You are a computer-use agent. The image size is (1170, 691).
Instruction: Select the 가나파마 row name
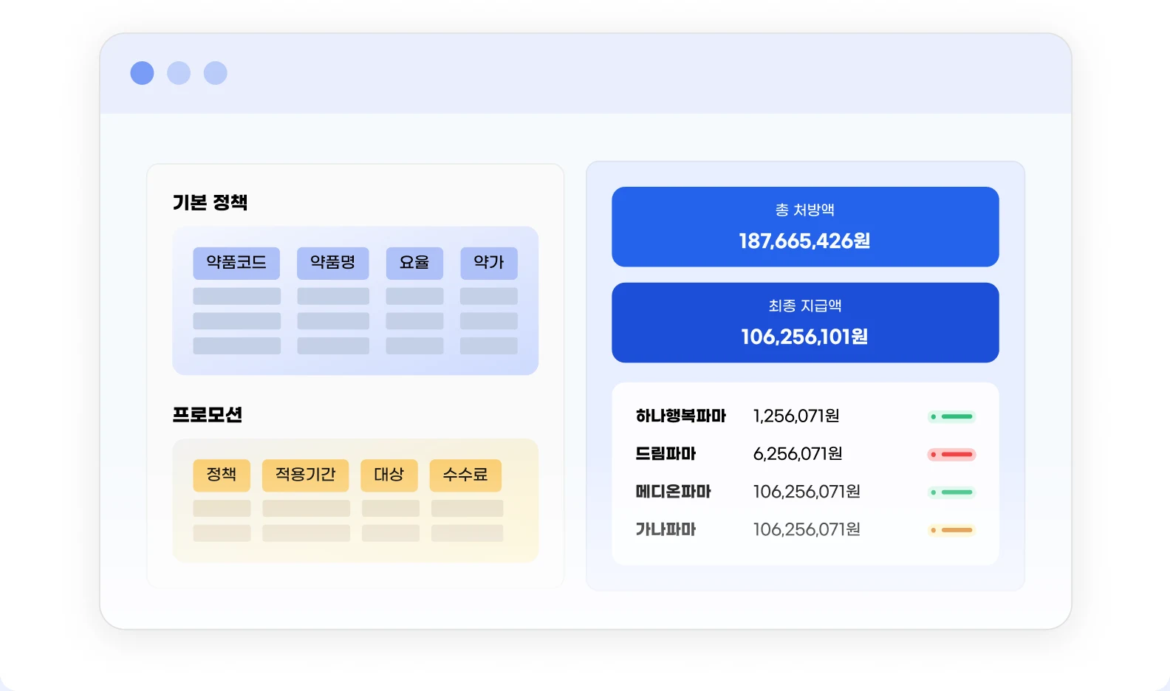[x=666, y=529]
